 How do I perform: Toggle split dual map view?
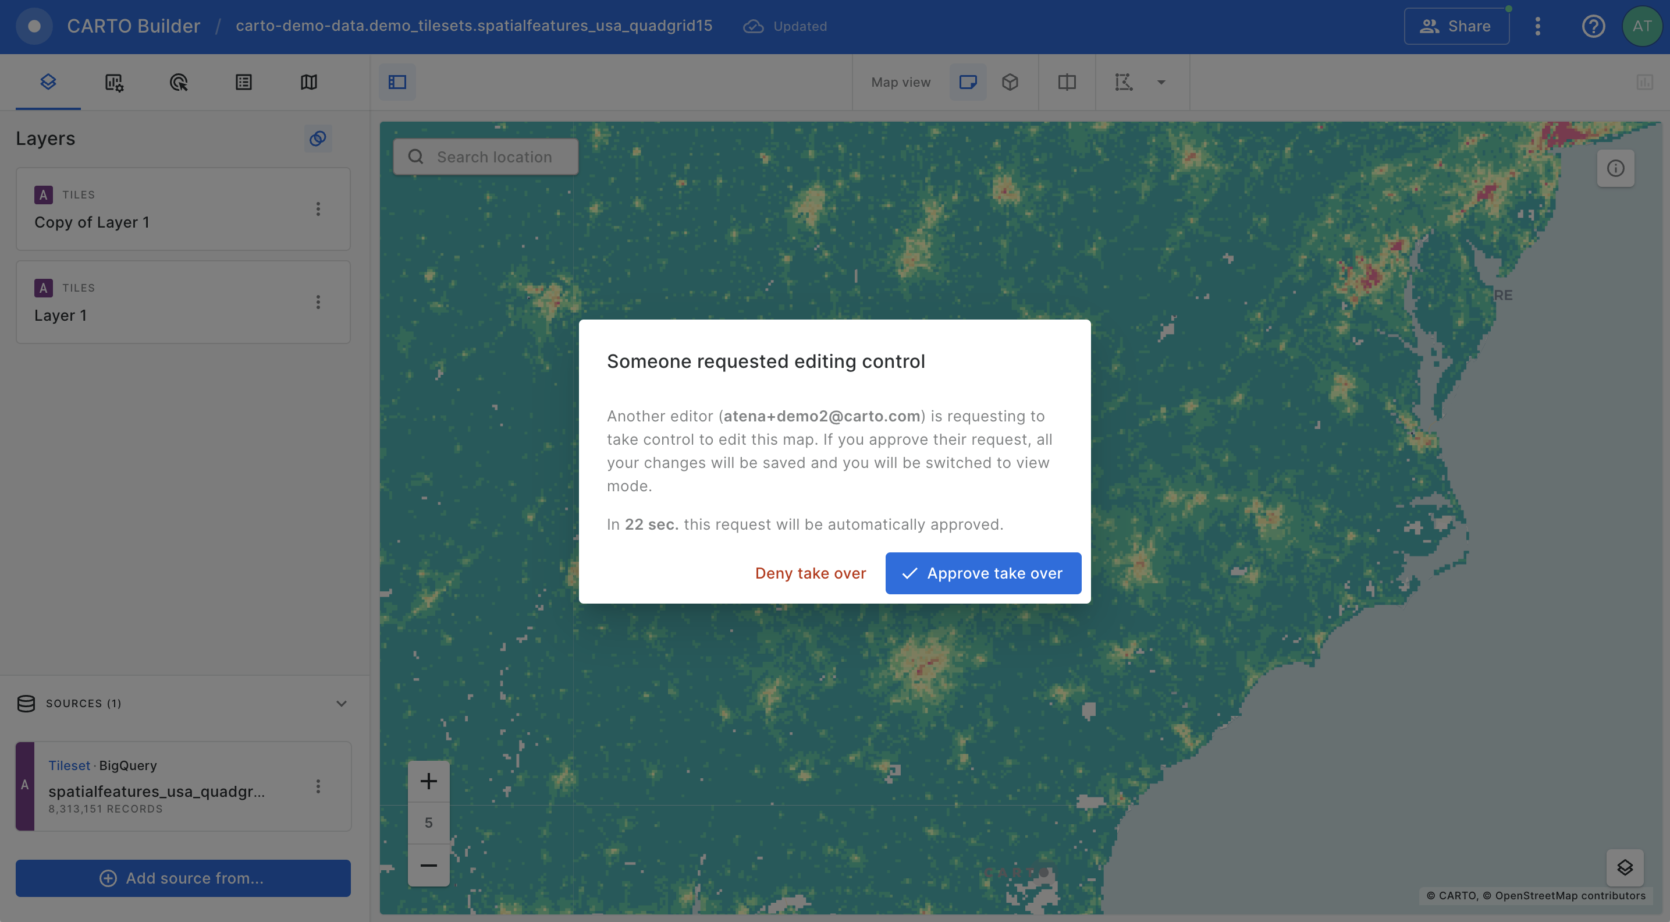1067,82
